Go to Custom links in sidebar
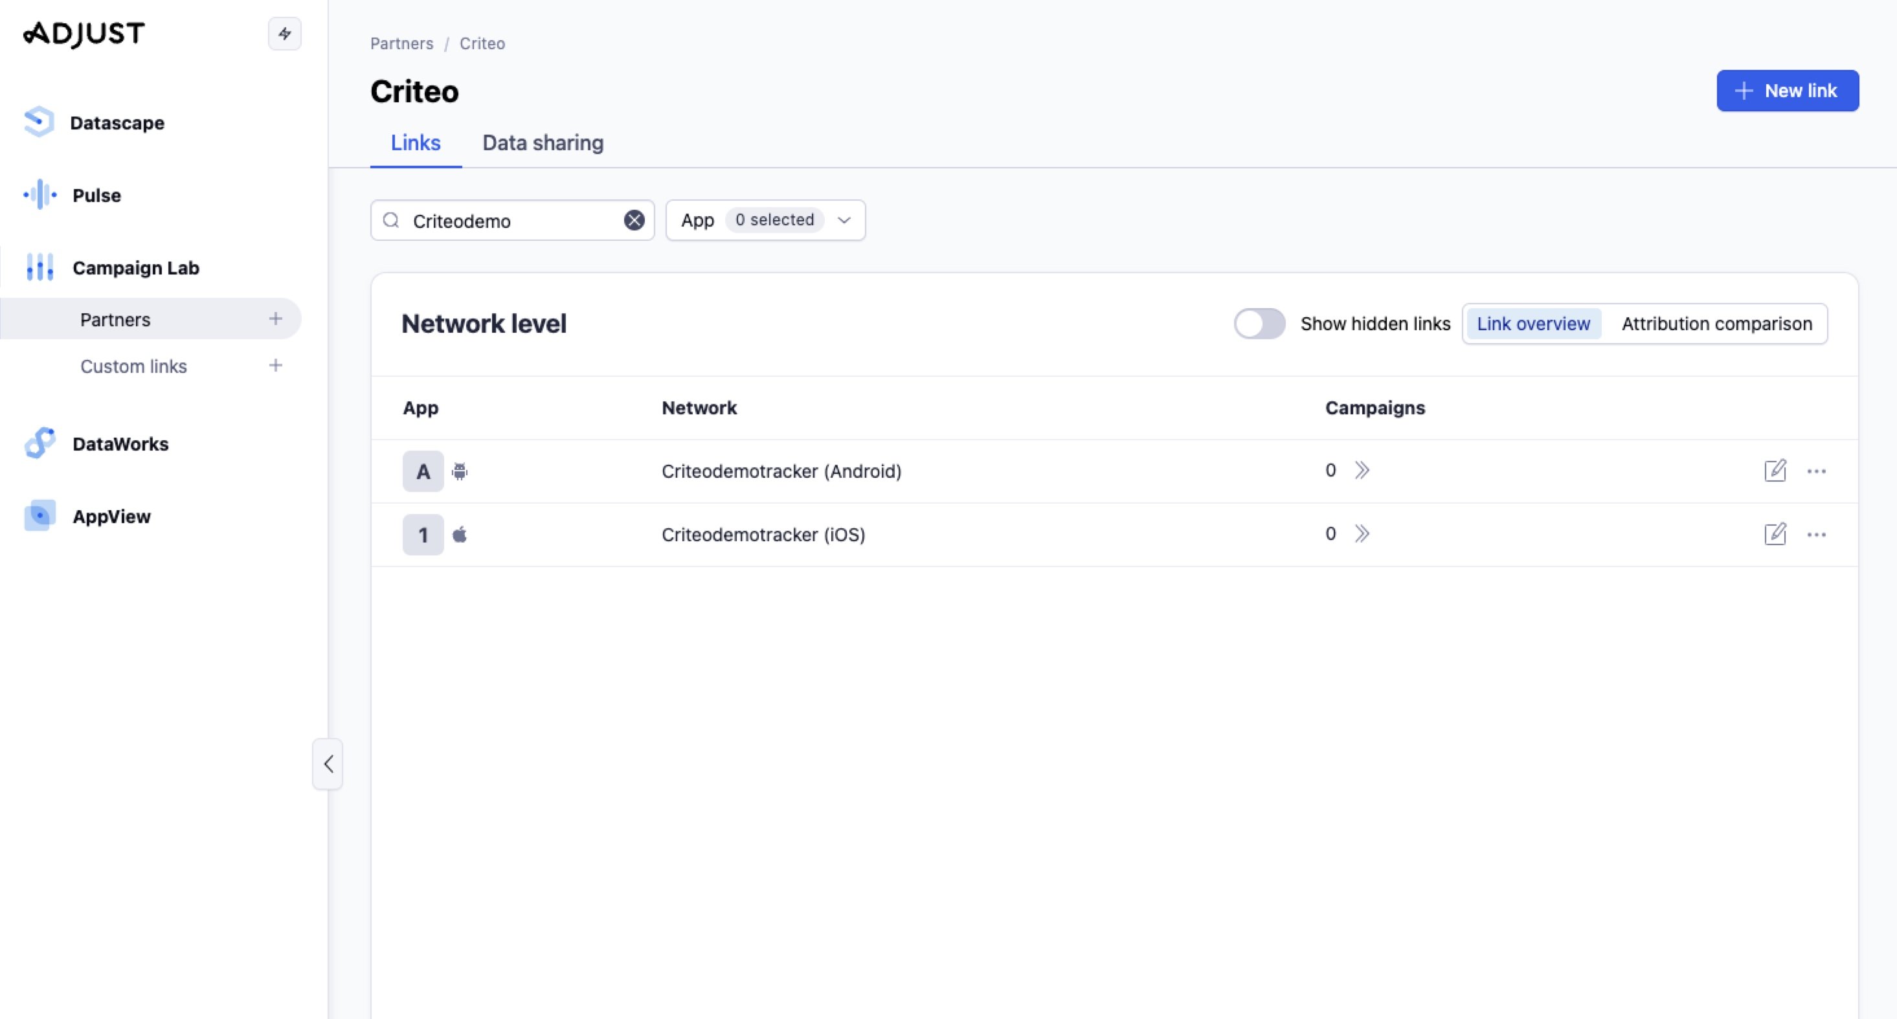 point(133,366)
